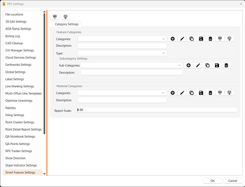Screen dimensions: 245x187
Task: Cancel the RPS Settings dialog
Action: pyautogui.click(x=232, y=181)
